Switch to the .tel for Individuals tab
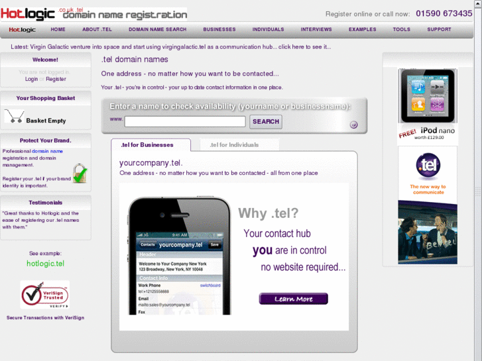This screenshot has width=482, height=361. coord(239,144)
